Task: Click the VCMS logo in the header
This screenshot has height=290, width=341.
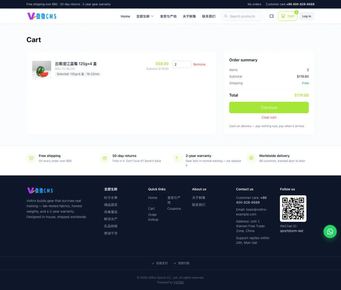Action: click(42, 16)
